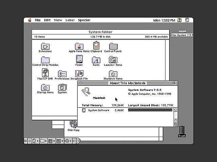Select the MacTCP DNR file icon
The height and width of the screenshot is (162, 217).
tap(45, 73)
